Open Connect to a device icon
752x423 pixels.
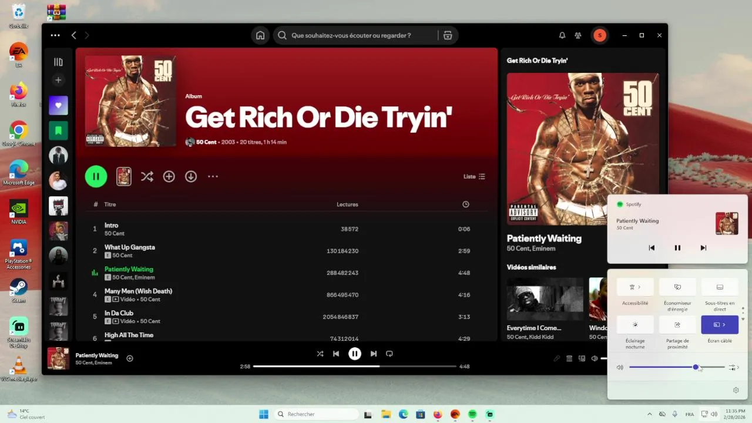coord(582,358)
